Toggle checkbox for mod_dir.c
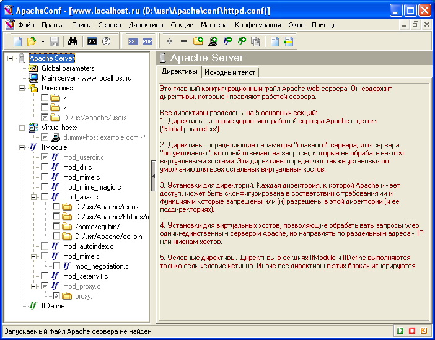 (x=45, y=167)
